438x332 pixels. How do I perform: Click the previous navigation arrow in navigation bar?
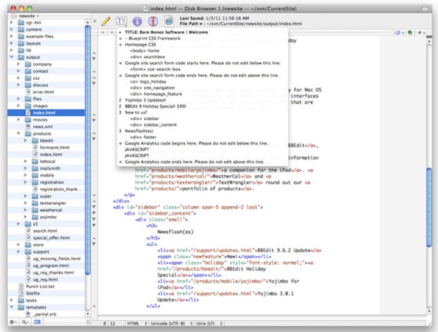(x=103, y=32)
